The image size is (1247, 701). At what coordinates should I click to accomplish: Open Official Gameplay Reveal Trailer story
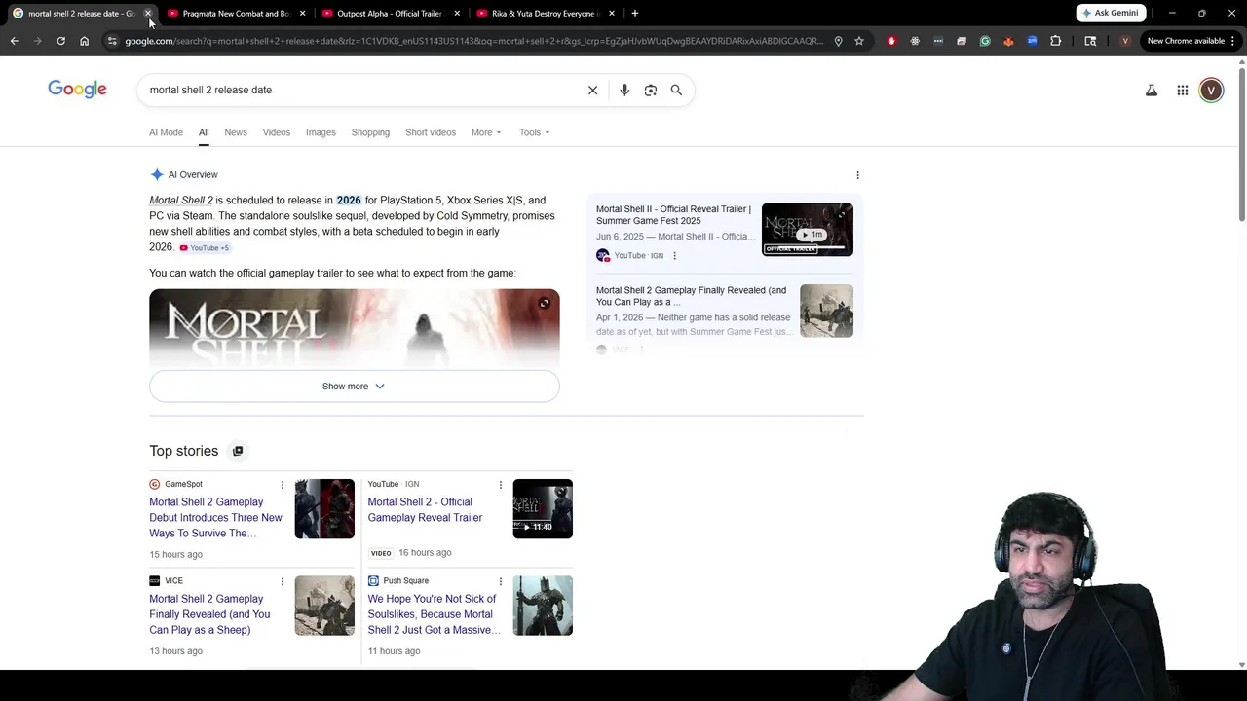click(425, 510)
